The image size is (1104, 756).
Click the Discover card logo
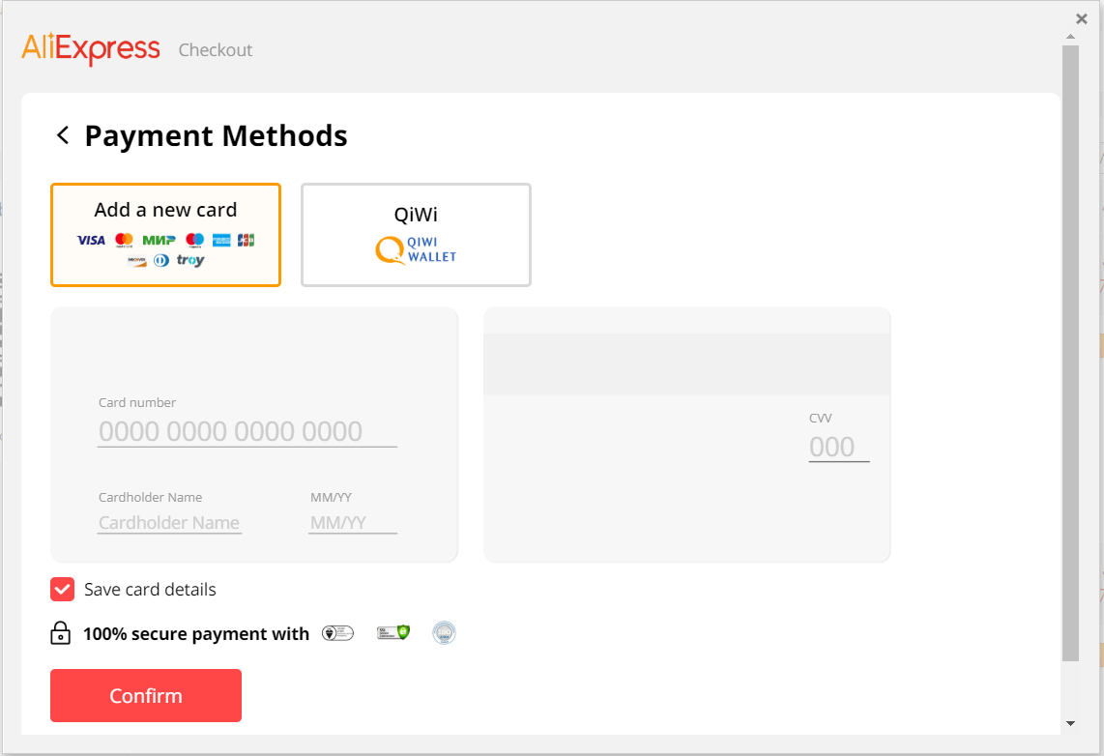pyautogui.click(x=136, y=261)
